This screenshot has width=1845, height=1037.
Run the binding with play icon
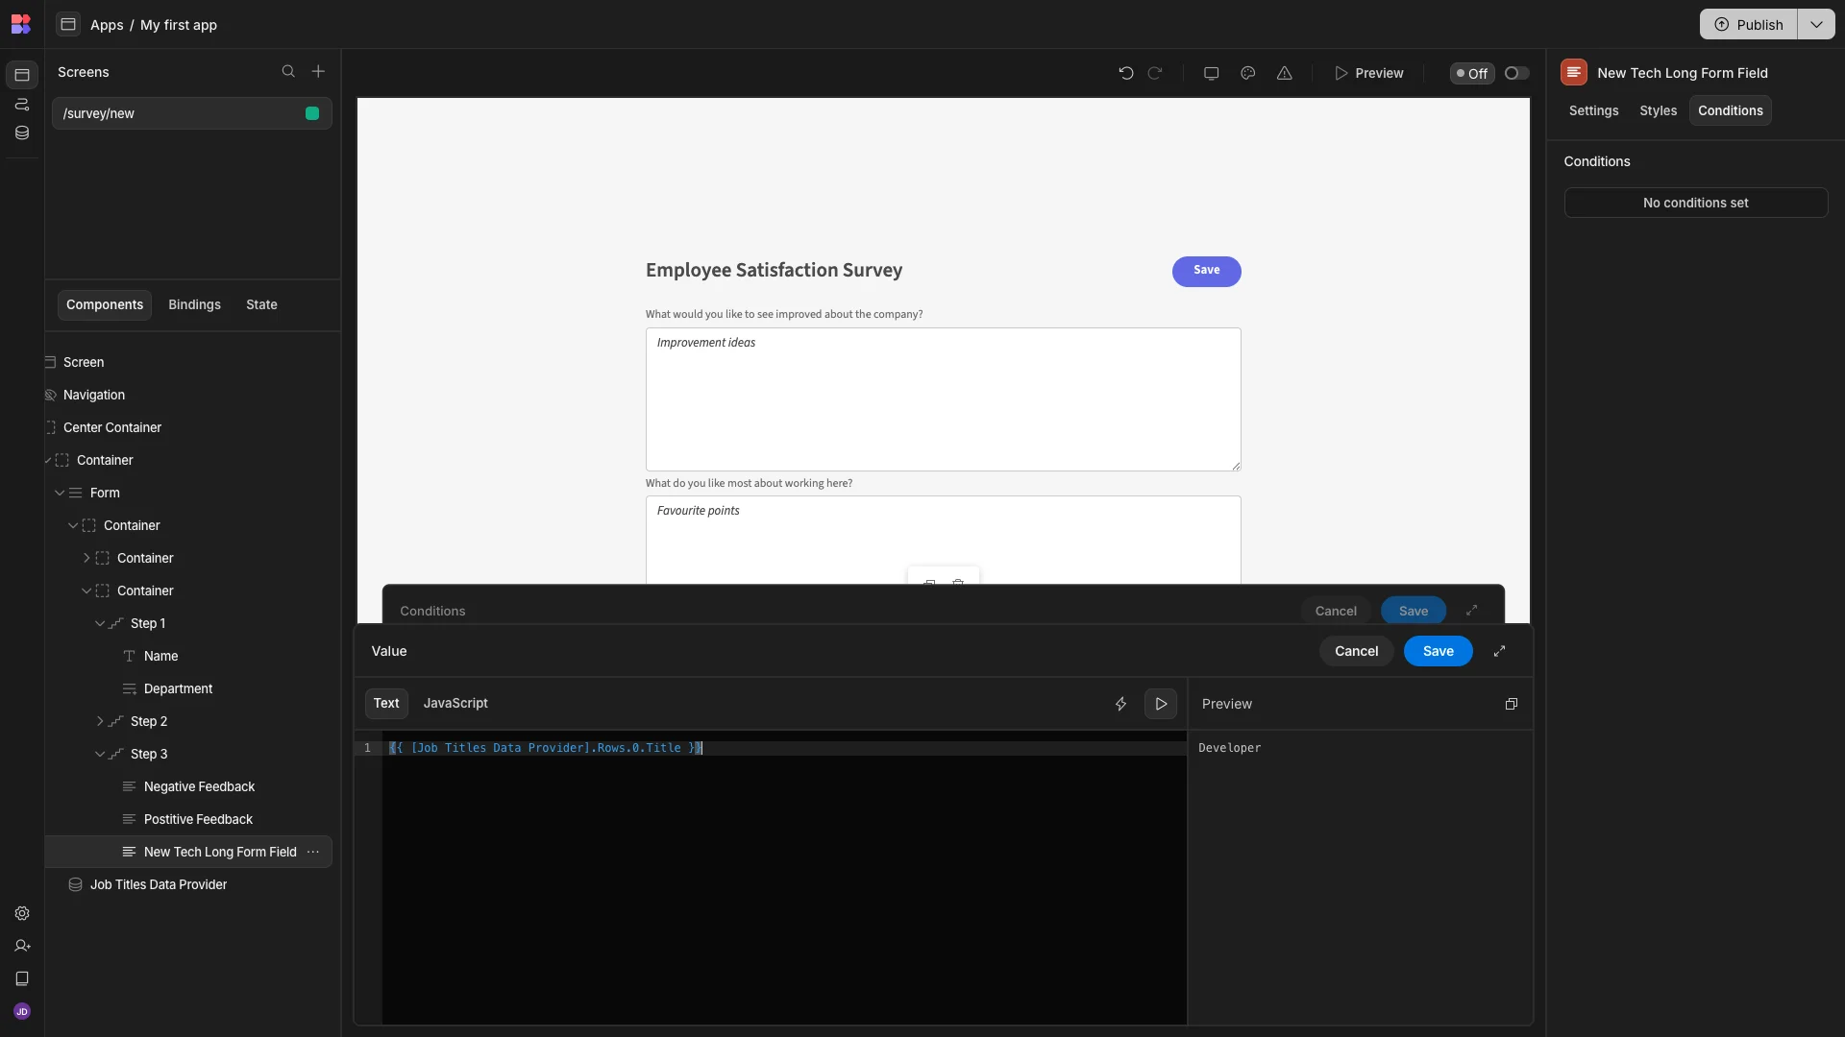tap(1161, 704)
